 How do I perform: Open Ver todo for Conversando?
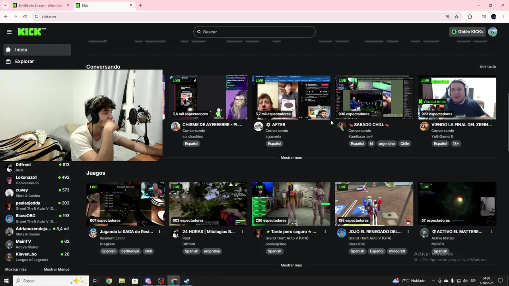[488, 67]
